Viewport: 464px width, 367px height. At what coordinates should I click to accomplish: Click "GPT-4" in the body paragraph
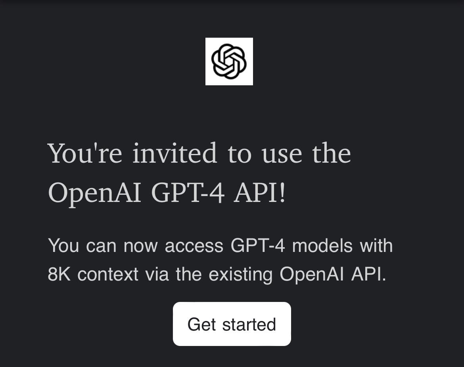pyautogui.click(x=258, y=245)
